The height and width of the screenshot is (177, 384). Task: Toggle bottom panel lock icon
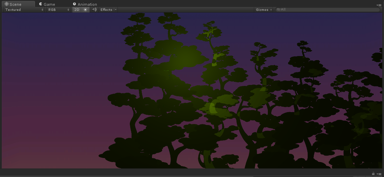coord(373,174)
